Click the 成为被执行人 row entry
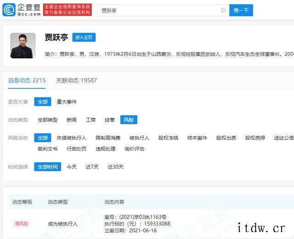Viewport: 294px width, 239px height. coord(62,224)
